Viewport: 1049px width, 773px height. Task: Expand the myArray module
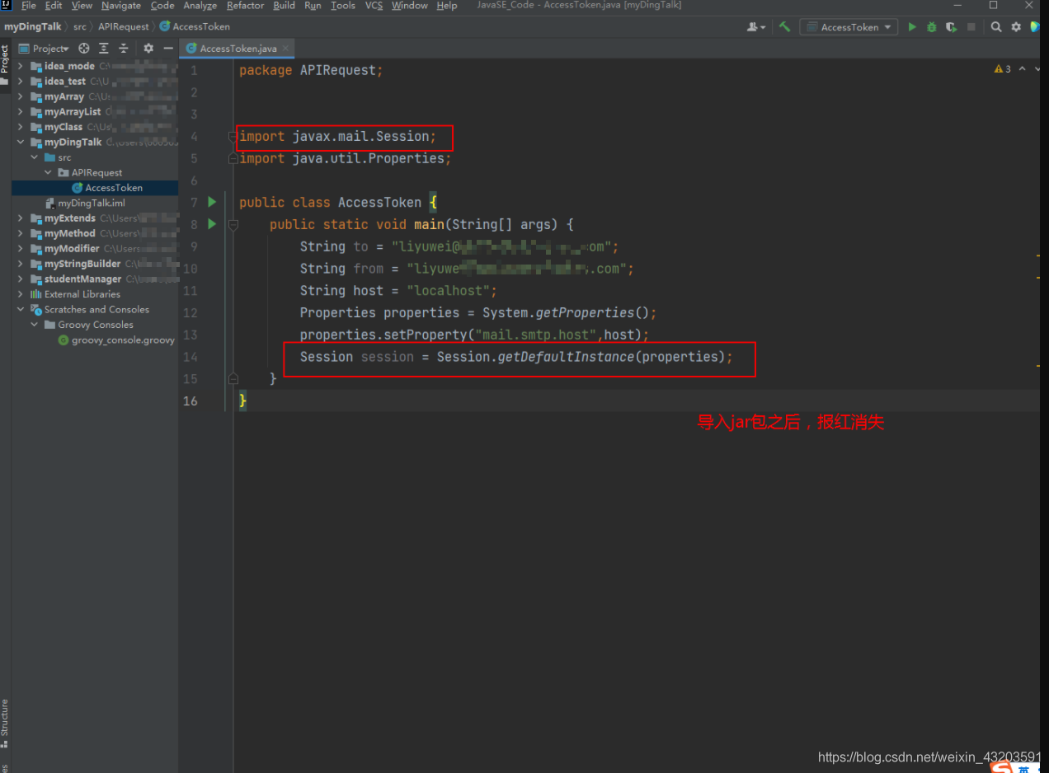(x=21, y=96)
